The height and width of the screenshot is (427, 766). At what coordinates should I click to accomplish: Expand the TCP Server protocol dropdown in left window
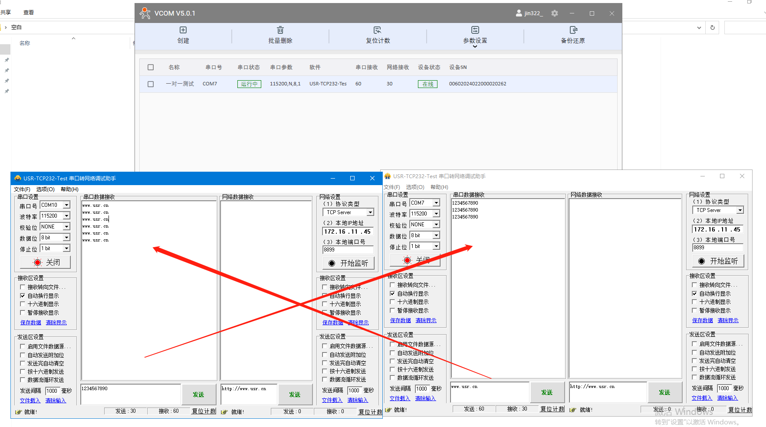tap(370, 212)
